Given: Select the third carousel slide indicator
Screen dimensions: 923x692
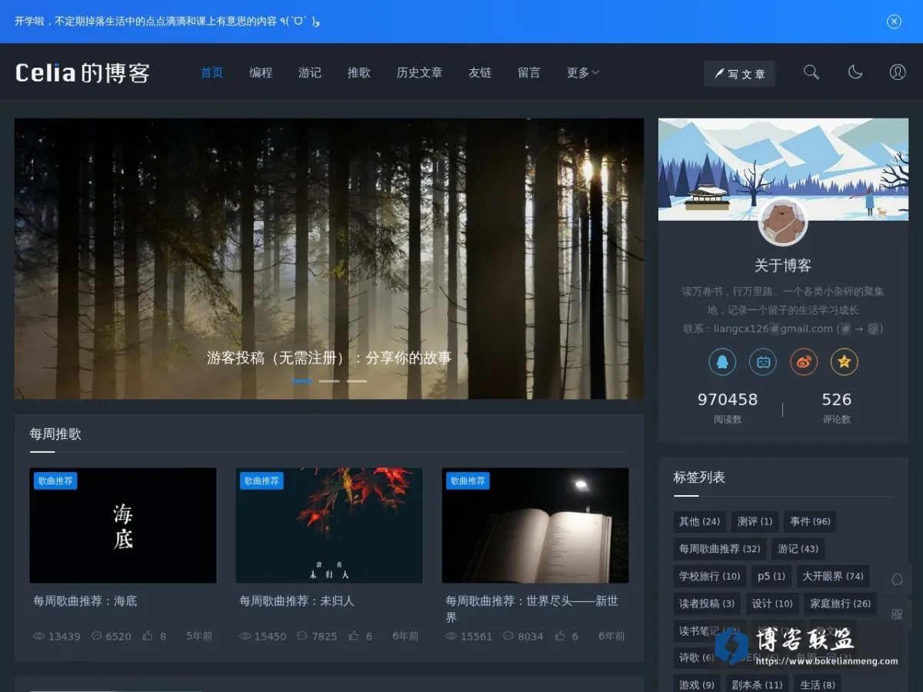Looking at the screenshot, I should pos(356,381).
